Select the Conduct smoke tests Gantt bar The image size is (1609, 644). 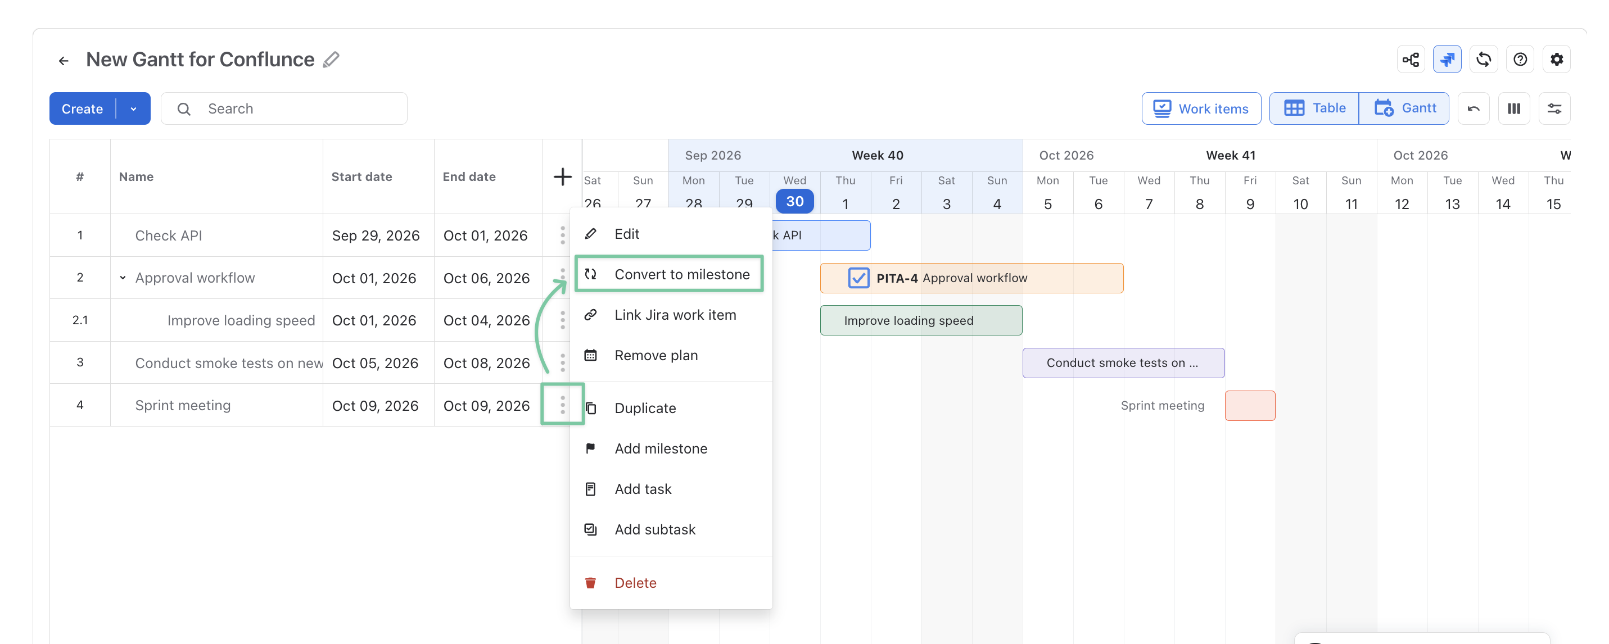point(1123,363)
